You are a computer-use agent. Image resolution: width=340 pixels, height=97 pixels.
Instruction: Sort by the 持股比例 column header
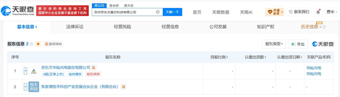coord(219,57)
